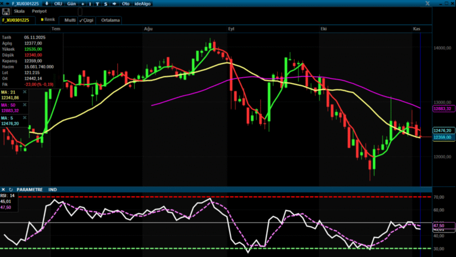Screen dimensions: 456x257
Task: Close the RSI indicator panel
Action: [x=3, y=189]
